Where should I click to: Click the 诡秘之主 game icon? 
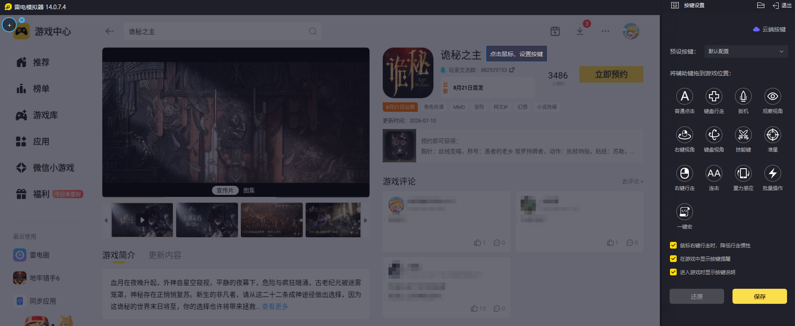coord(408,73)
